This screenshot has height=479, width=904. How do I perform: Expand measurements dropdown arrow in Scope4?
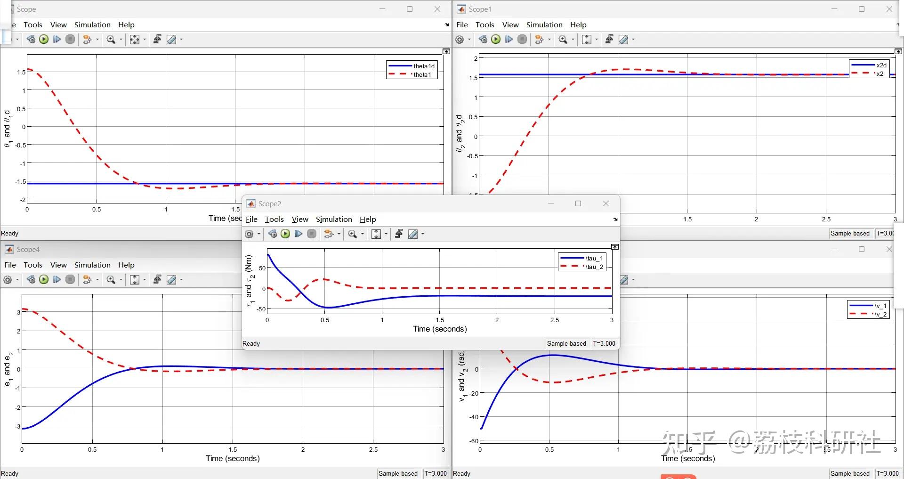181,280
